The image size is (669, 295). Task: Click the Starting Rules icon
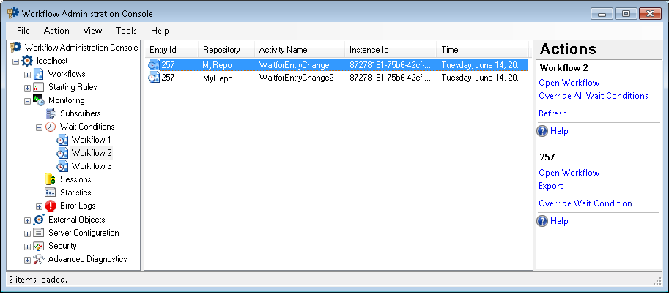pos(39,87)
